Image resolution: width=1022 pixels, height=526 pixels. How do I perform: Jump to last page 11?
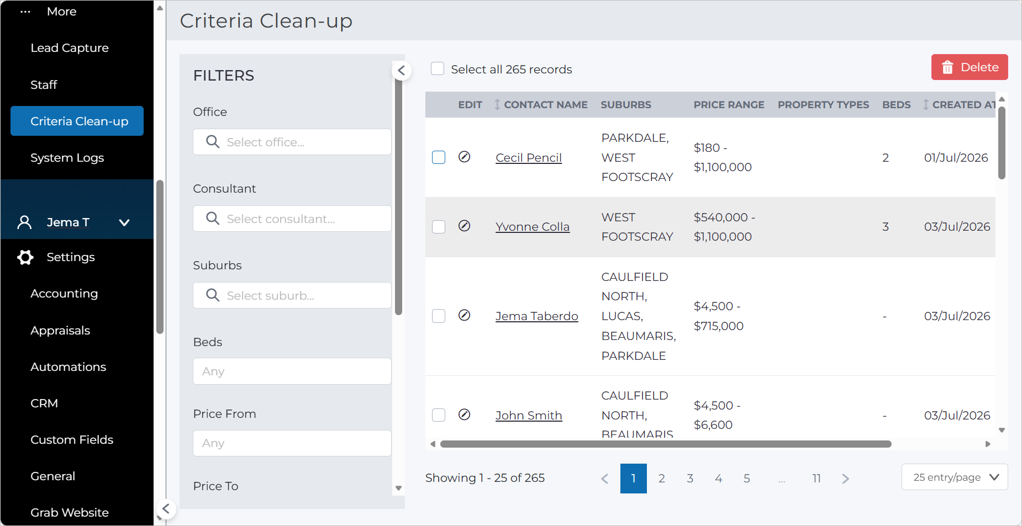tap(816, 479)
